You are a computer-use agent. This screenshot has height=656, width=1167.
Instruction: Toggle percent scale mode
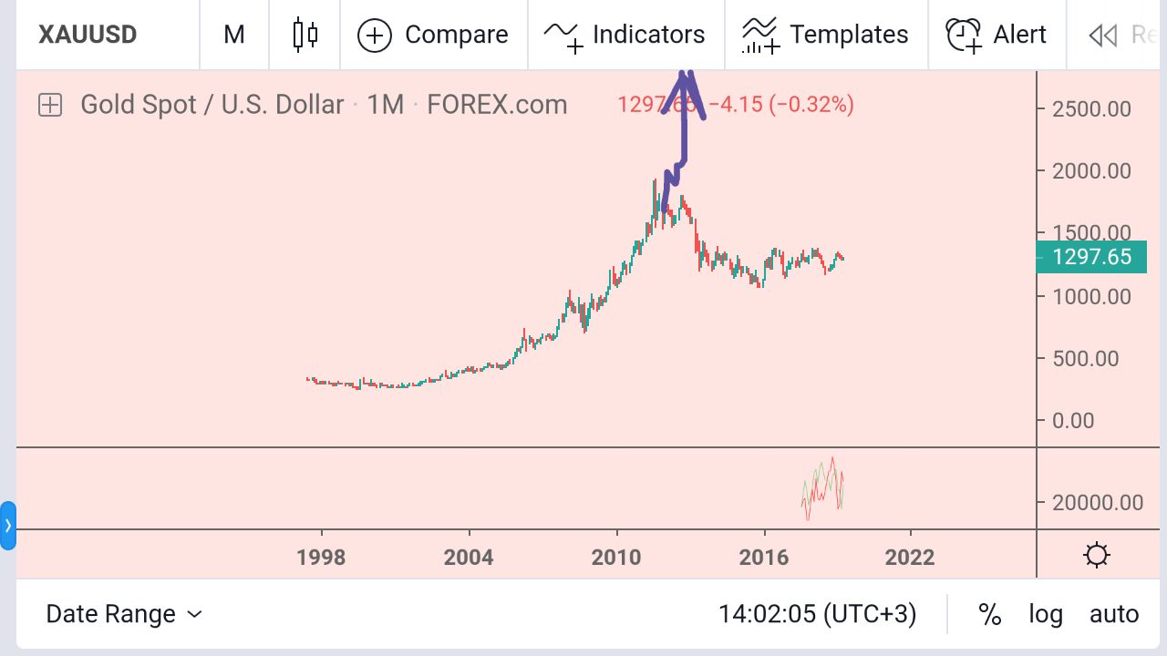click(989, 614)
